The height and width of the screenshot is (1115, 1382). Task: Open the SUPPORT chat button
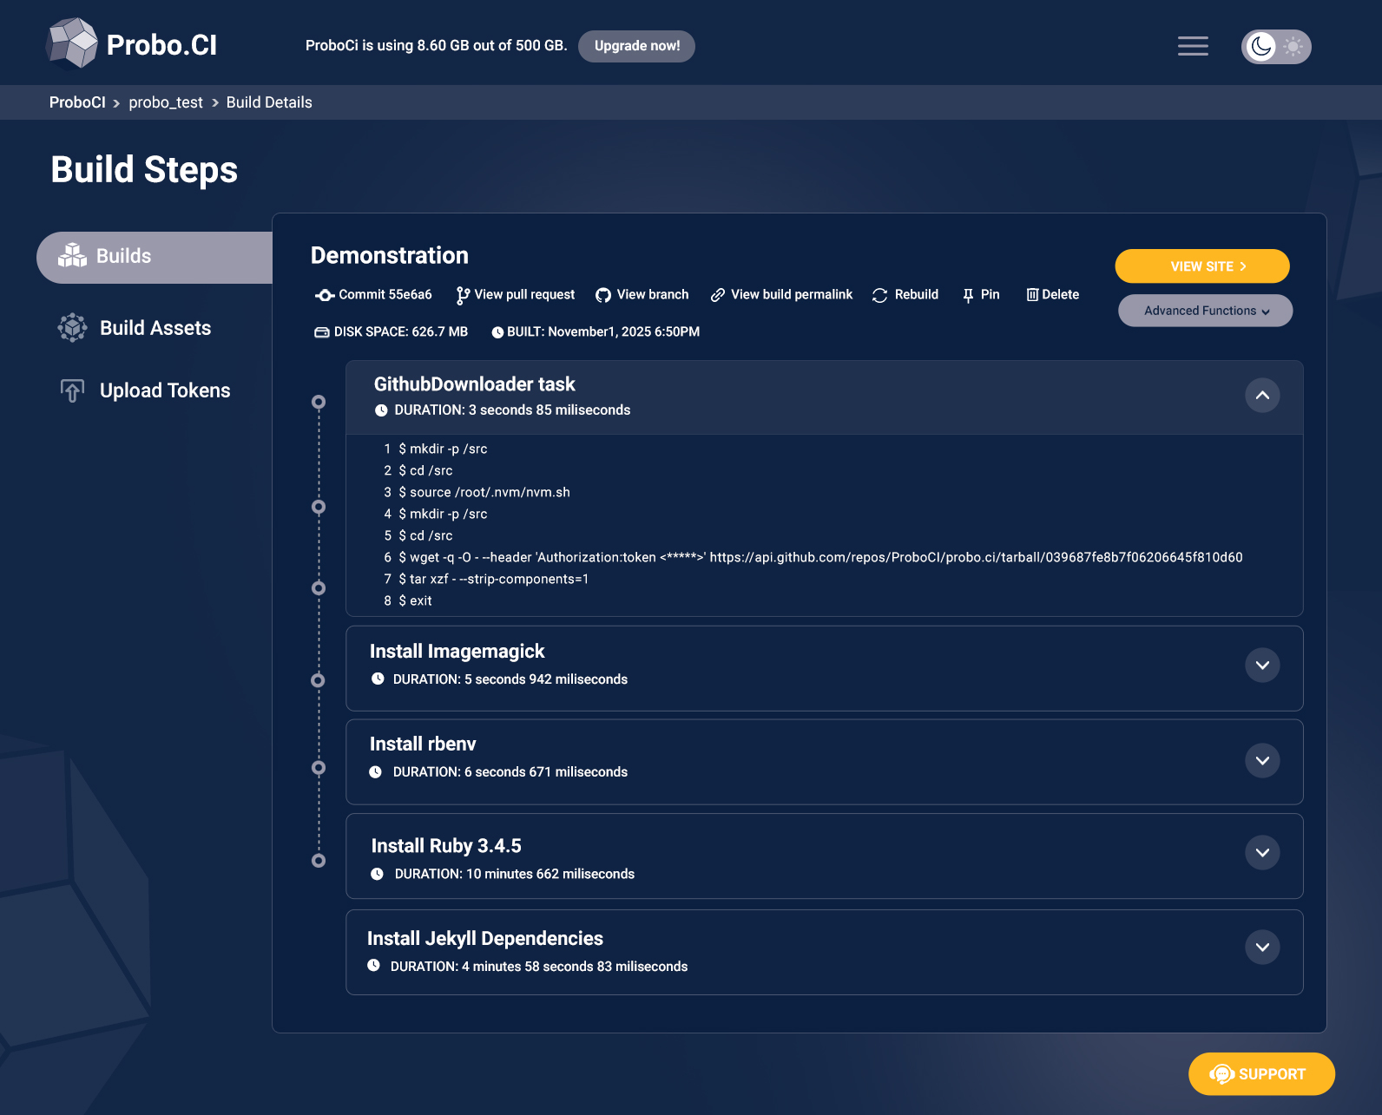(1261, 1074)
